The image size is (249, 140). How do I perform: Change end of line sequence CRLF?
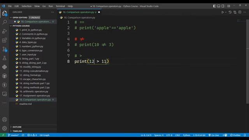pyautogui.click(x=177, y=135)
